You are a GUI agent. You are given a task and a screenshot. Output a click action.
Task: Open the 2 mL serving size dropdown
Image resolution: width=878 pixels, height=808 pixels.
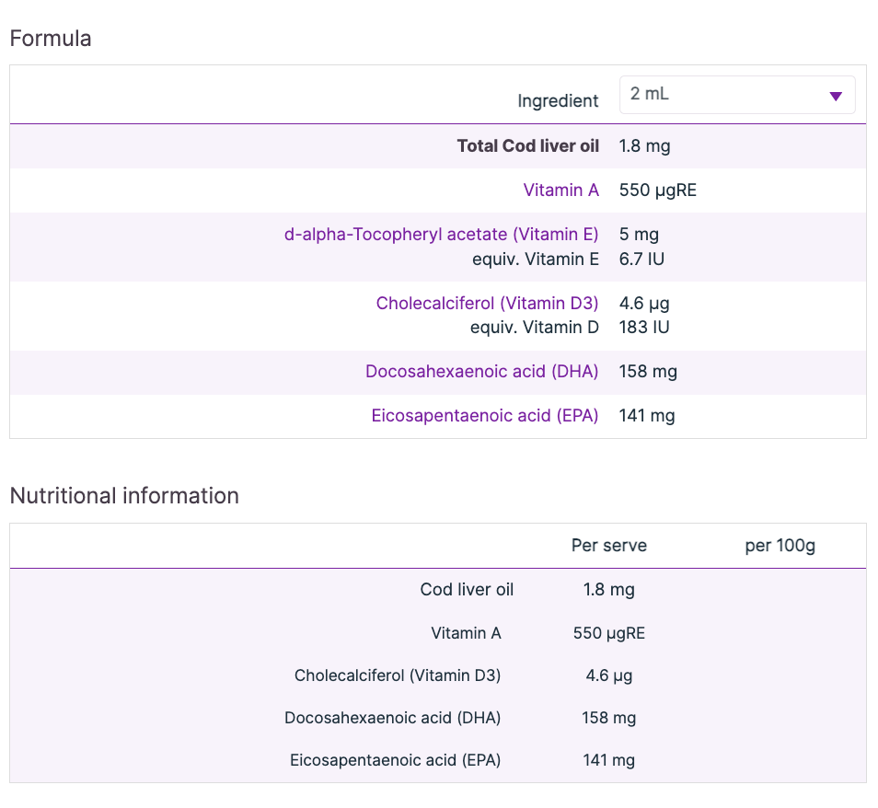tap(736, 95)
